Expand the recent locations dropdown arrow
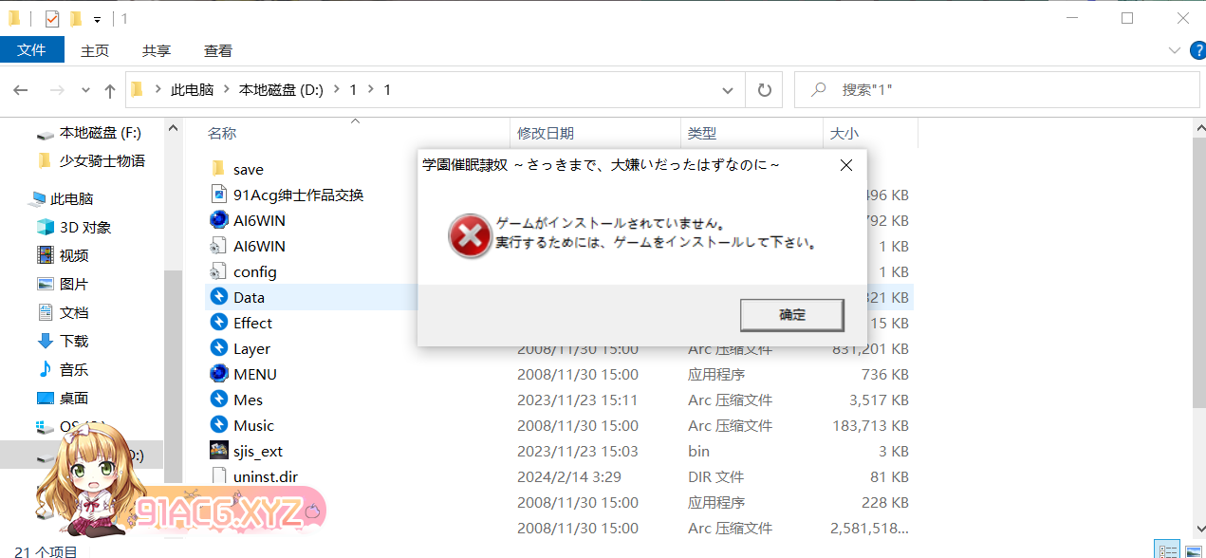The width and height of the screenshot is (1206, 558). [x=85, y=90]
